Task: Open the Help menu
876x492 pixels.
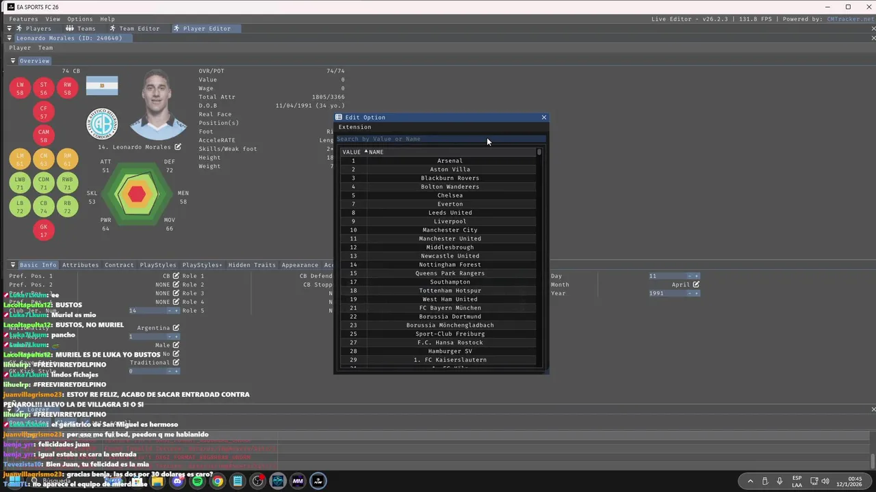Action: [x=107, y=19]
